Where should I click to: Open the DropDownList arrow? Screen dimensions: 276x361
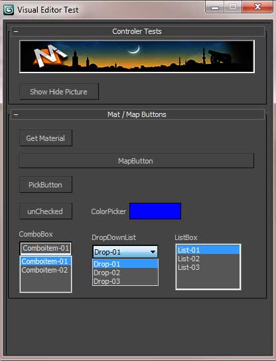pos(153,252)
